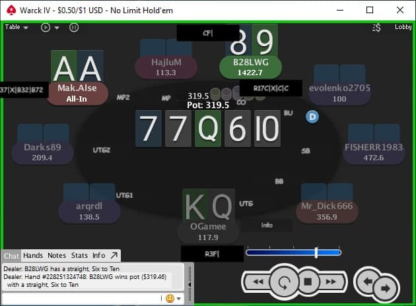Screen dimensions: 416x306
Task: Click the replay speed slider handle
Action: click(316, 253)
